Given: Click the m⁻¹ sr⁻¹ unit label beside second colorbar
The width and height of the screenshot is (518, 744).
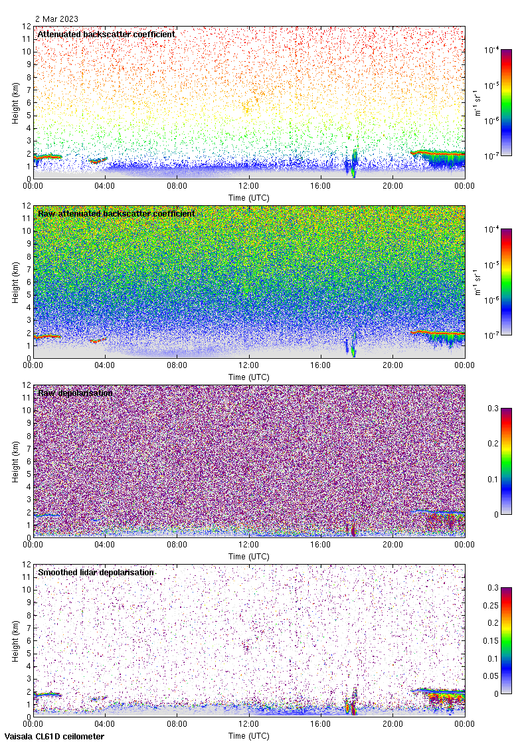Looking at the screenshot, I should tap(477, 282).
